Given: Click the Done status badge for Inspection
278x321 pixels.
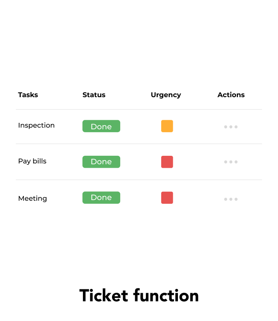Looking at the screenshot, I should [x=101, y=126].
